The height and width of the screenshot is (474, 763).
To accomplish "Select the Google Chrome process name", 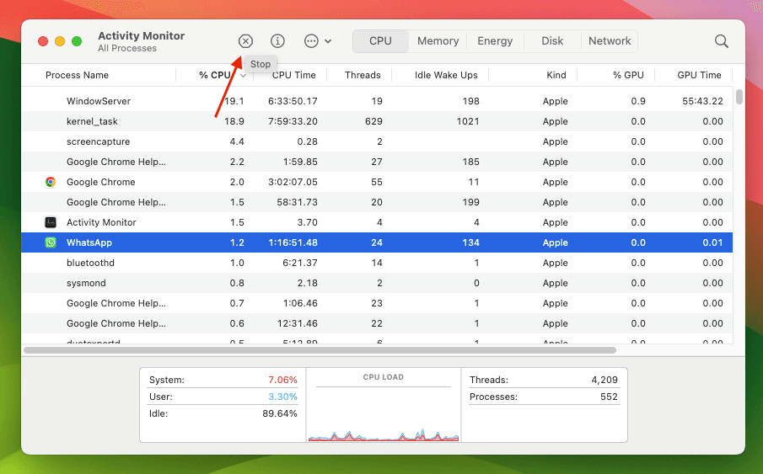I will pos(100,182).
